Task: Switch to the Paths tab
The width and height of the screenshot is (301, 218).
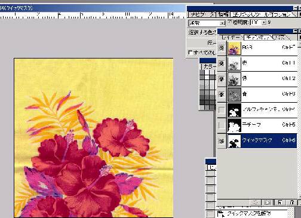Action: coord(281,38)
